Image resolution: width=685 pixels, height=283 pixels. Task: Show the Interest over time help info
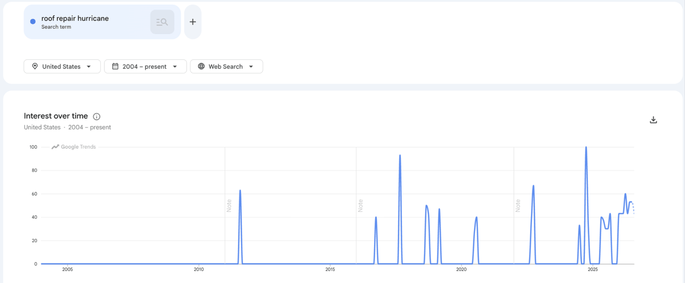coord(97,116)
